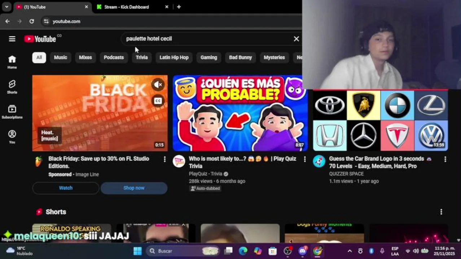Open more options for the PlayQuiz video
This screenshot has width=461, height=259.
pyautogui.click(x=304, y=159)
